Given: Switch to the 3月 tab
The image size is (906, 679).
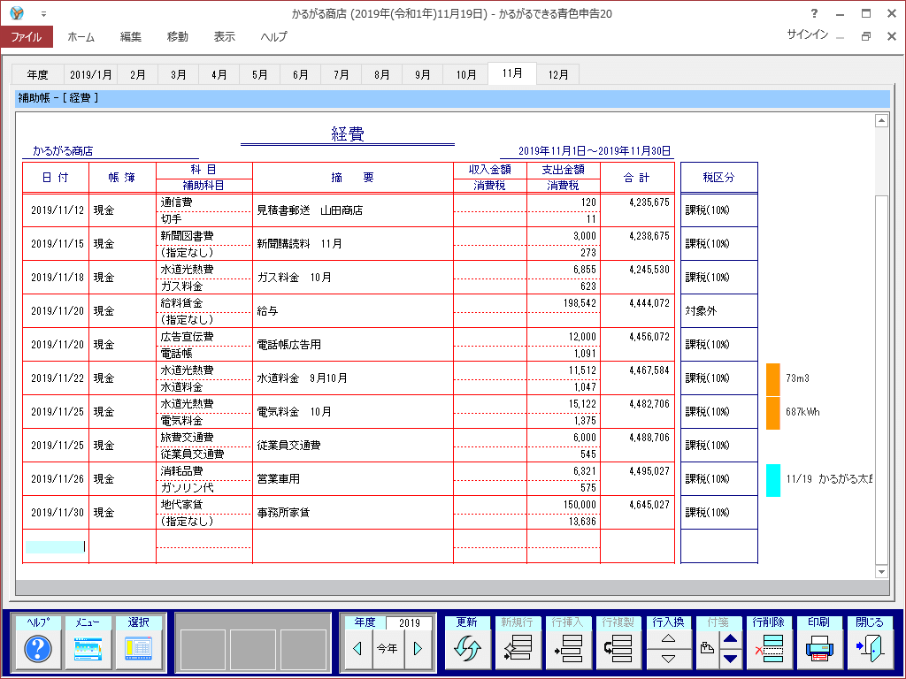Looking at the screenshot, I should tap(179, 74).
